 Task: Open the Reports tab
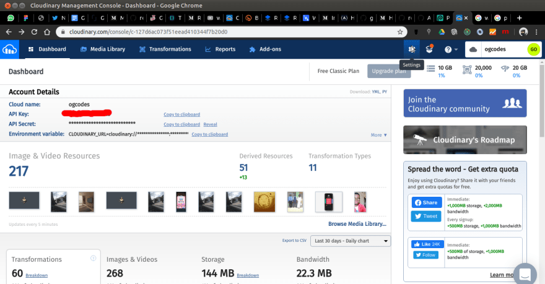(x=220, y=49)
